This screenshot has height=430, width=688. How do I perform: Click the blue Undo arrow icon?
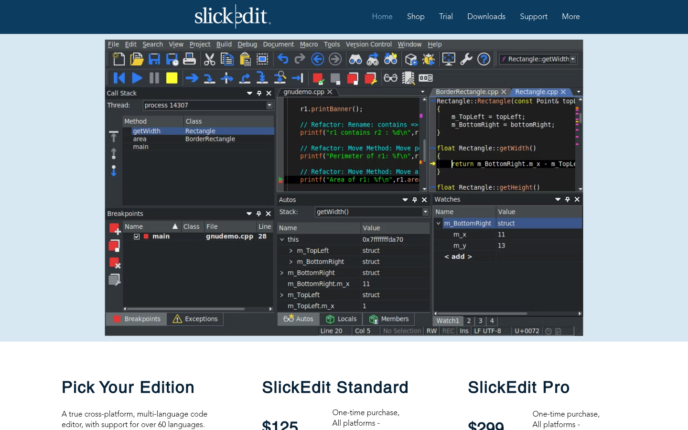(x=283, y=59)
